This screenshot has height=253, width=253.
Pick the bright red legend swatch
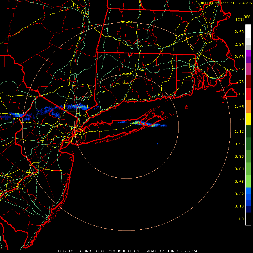(x=248, y=94)
